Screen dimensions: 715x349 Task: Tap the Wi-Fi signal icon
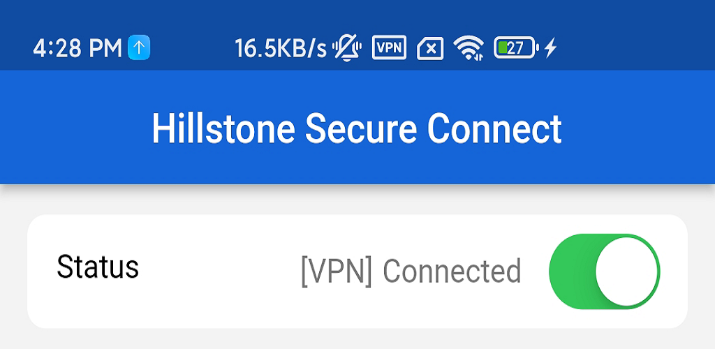[x=469, y=48]
